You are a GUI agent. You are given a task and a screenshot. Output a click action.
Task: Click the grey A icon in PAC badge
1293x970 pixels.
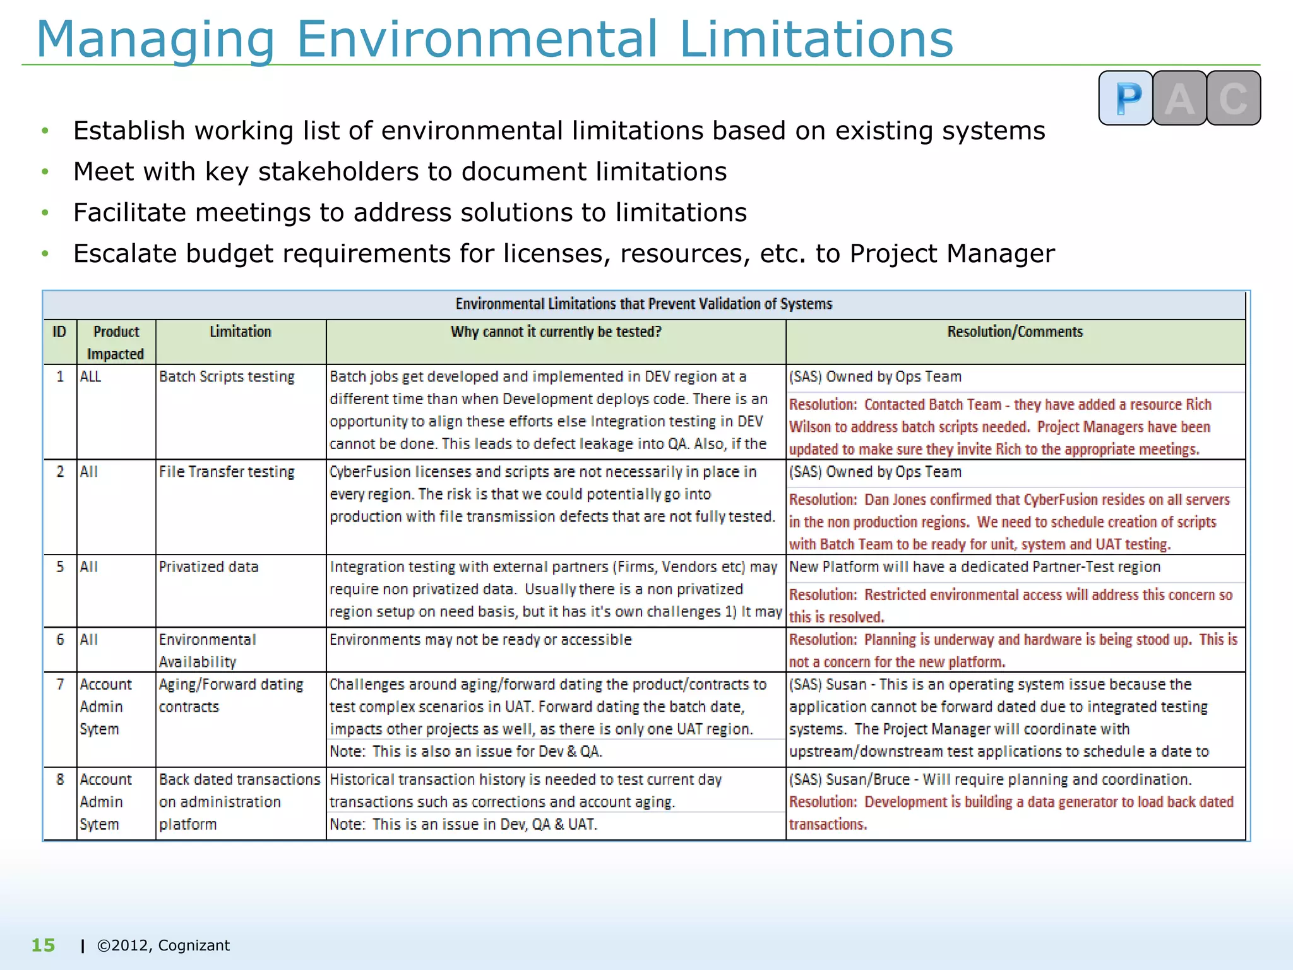(1179, 98)
